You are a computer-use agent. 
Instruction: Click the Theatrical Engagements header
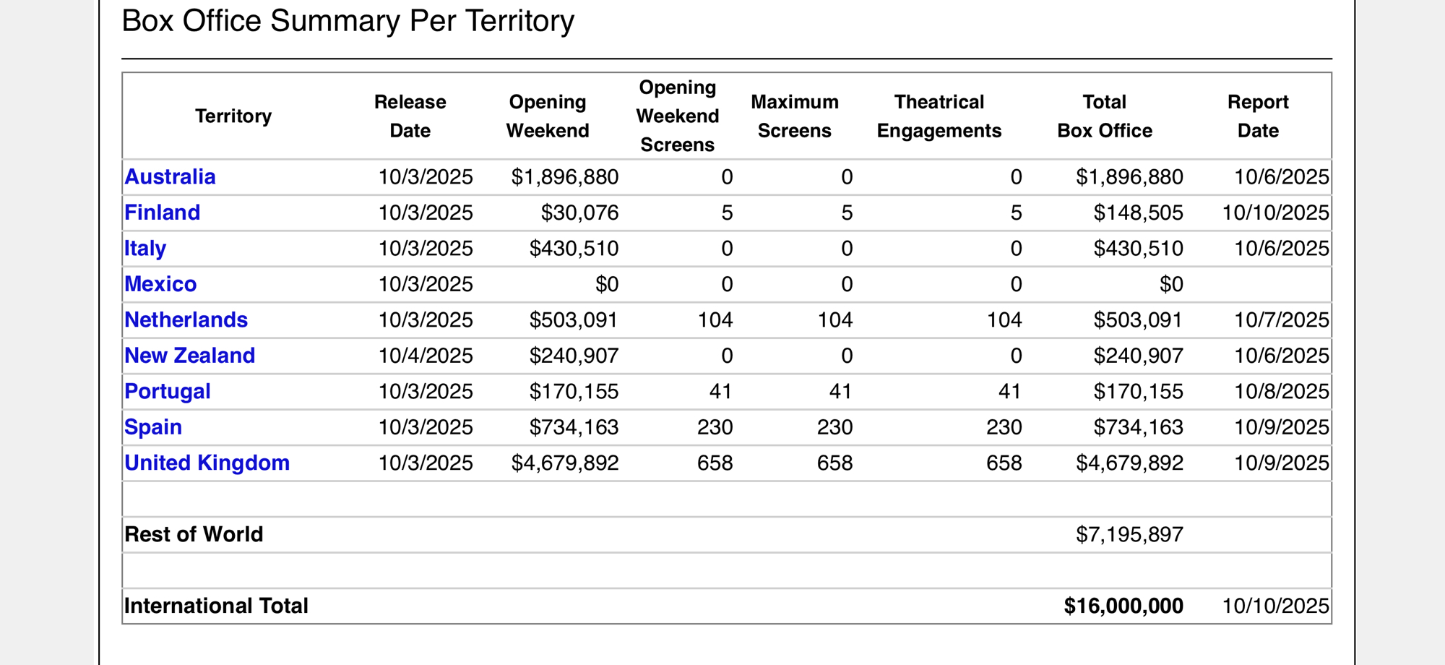[x=939, y=116]
